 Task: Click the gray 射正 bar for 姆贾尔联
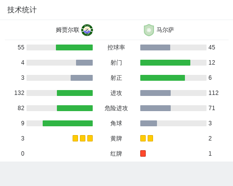tap(81, 78)
